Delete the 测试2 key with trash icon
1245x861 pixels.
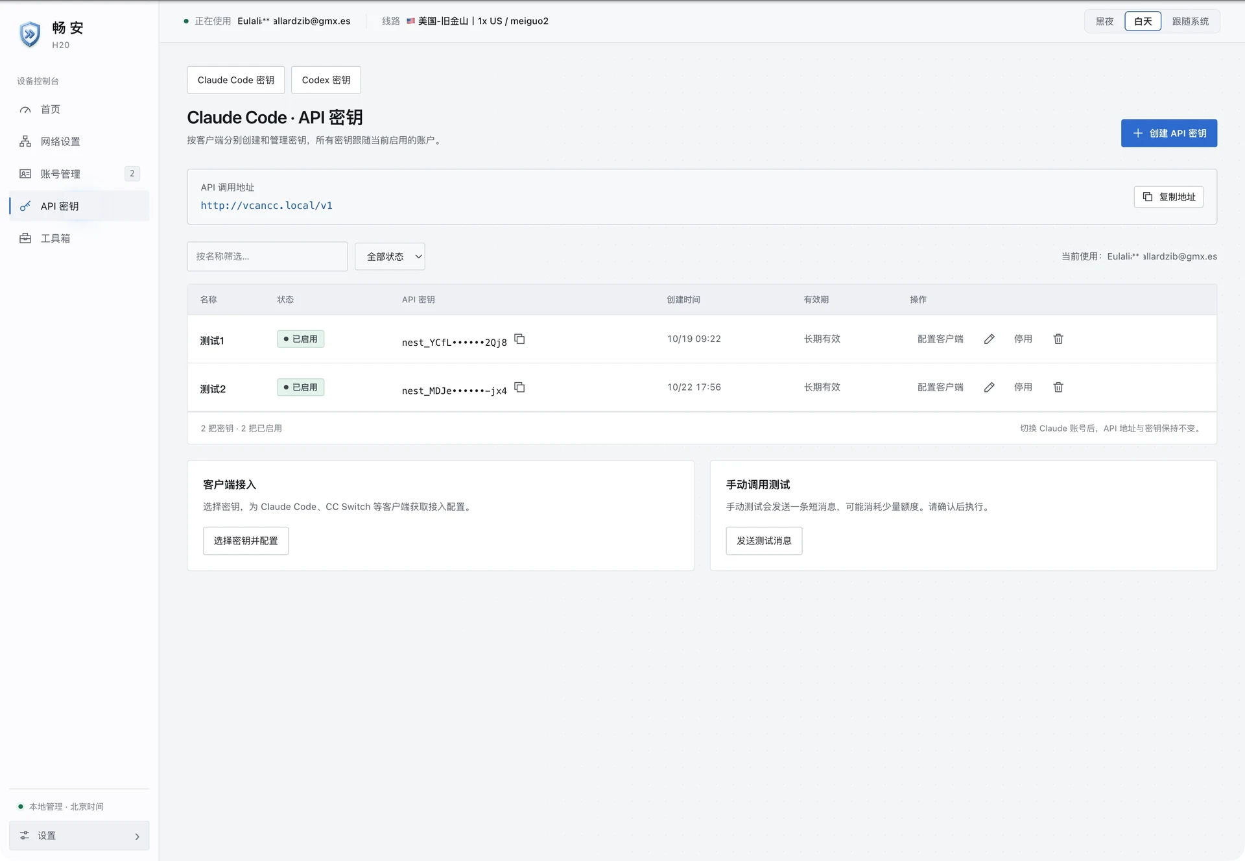click(1058, 387)
